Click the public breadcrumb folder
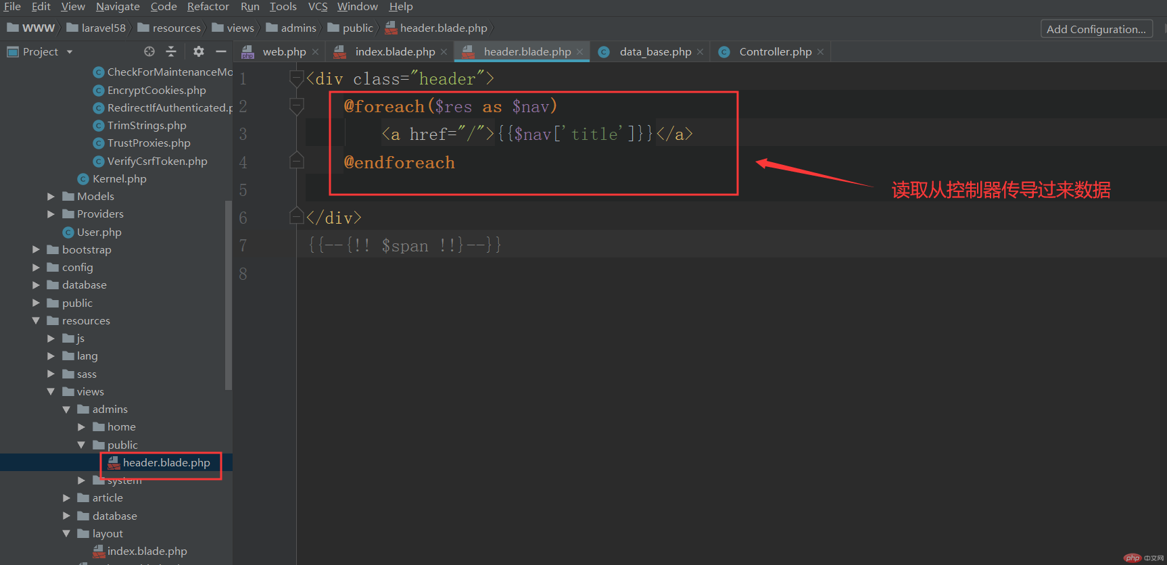The image size is (1167, 565). pyautogui.click(x=350, y=28)
